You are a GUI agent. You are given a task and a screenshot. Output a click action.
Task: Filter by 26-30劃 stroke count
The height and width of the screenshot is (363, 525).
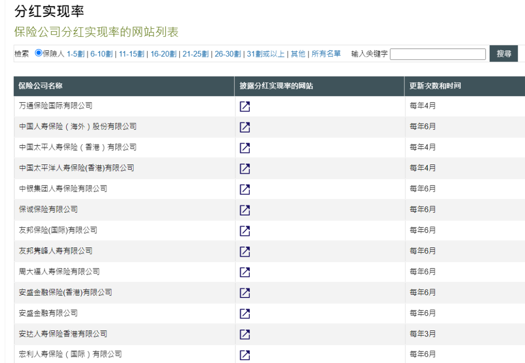pos(227,54)
